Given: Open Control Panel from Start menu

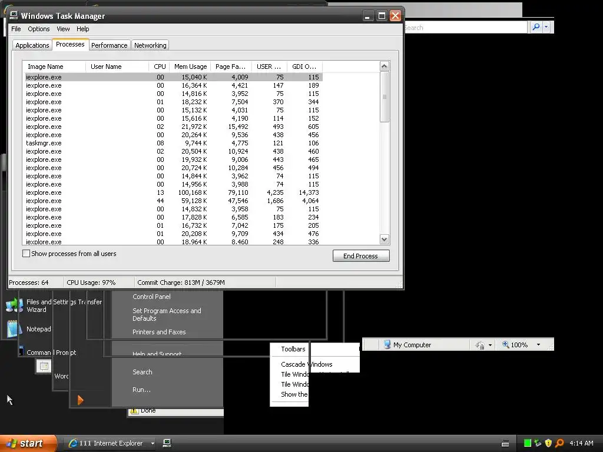Looking at the screenshot, I should coord(151,297).
